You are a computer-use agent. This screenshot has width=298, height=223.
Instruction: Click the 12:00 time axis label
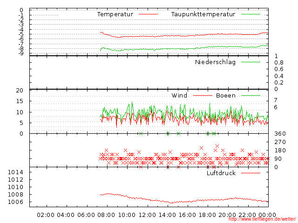[147, 215]
